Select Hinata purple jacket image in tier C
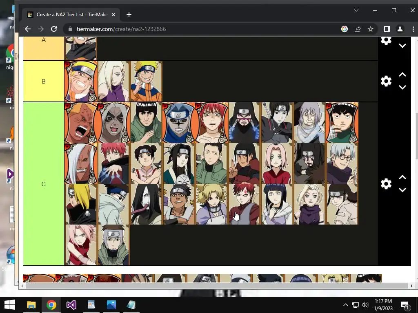The image size is (418, 313). coord(277,205)
